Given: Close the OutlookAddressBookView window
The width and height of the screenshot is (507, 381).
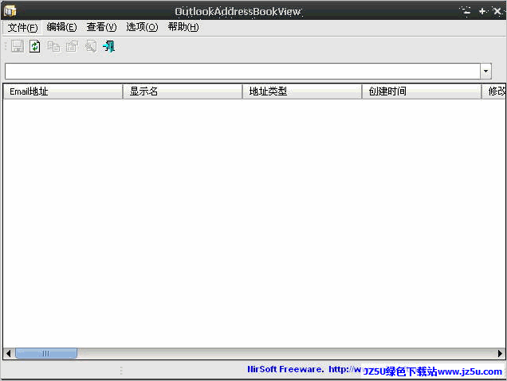Looking at the screenshot, I should point(497,11).
